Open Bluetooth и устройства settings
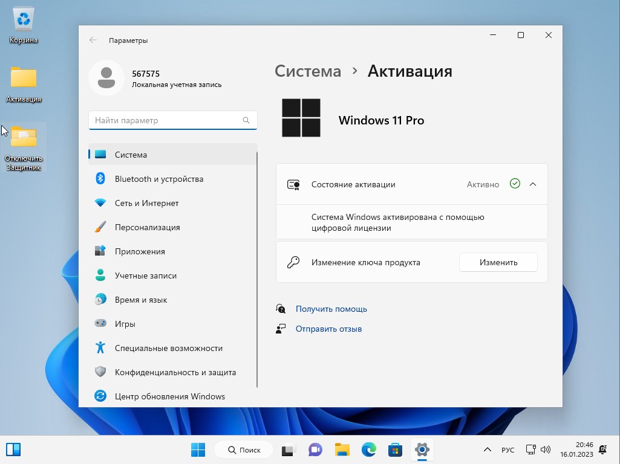The height and width of the screenshot is (464, 620). pos(173,178)
